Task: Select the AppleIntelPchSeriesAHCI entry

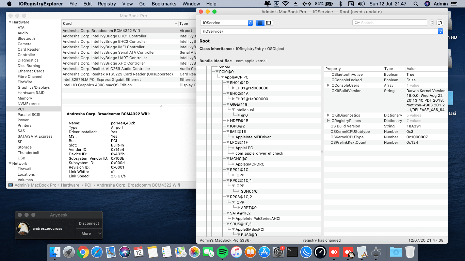Action: (258, 219)
